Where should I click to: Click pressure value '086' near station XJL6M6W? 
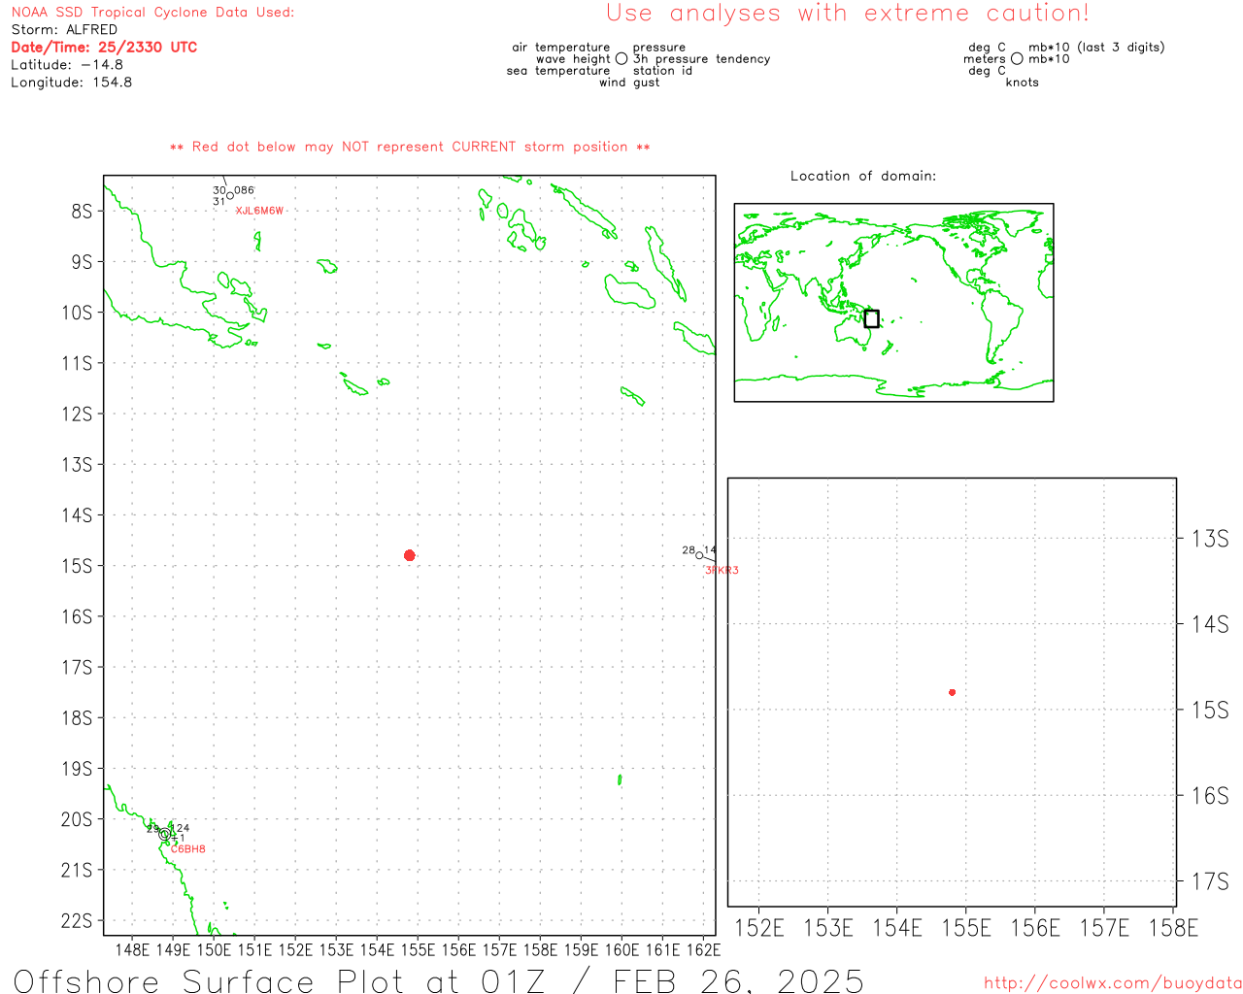[x=245, y=191]
